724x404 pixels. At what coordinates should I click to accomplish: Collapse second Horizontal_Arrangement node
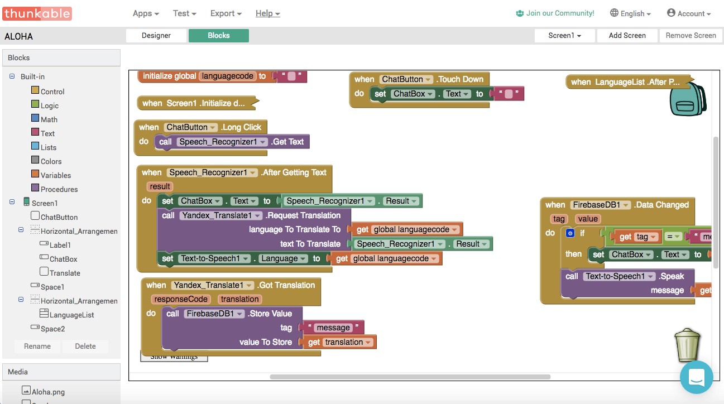[x=21, y=300]
